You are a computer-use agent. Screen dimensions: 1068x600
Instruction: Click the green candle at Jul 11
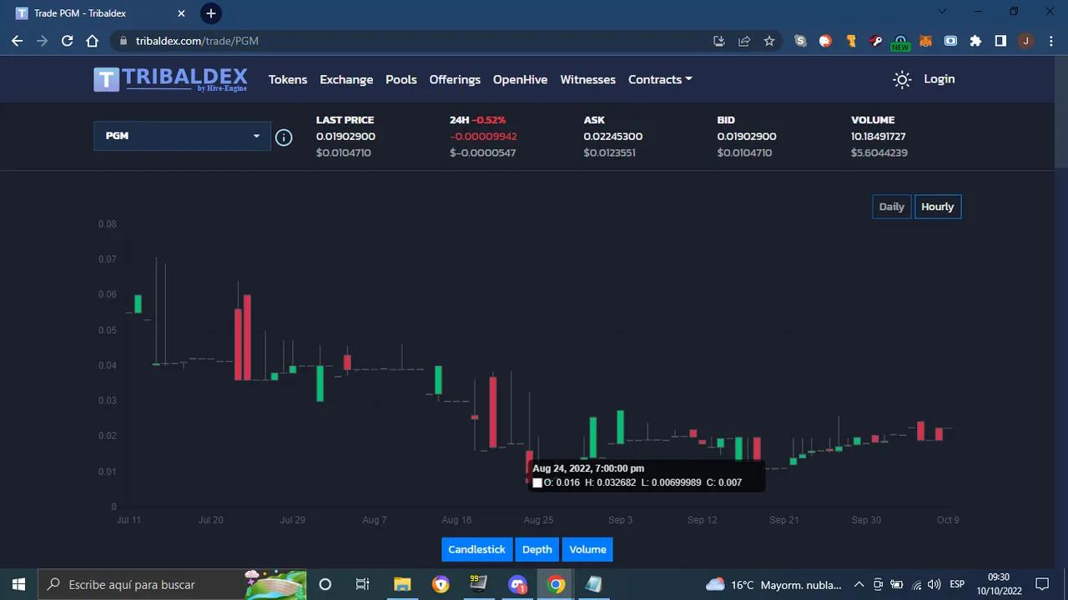tap(138, 304)
